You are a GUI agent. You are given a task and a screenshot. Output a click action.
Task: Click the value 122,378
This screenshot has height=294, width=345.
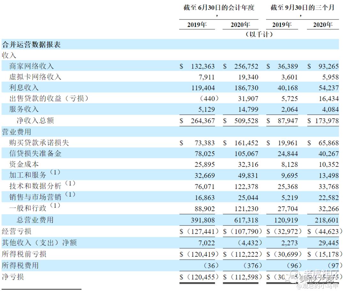(246, 187)
